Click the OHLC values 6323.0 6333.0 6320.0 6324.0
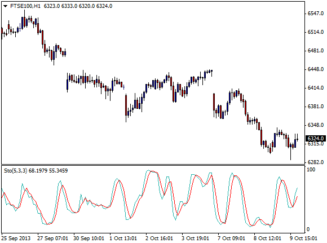The image size is (327, 243). (78, 6)
